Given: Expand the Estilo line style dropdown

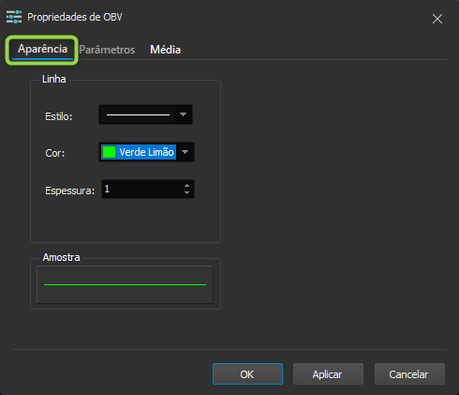Looking at the screenshot, I should (x=184, y=114).
